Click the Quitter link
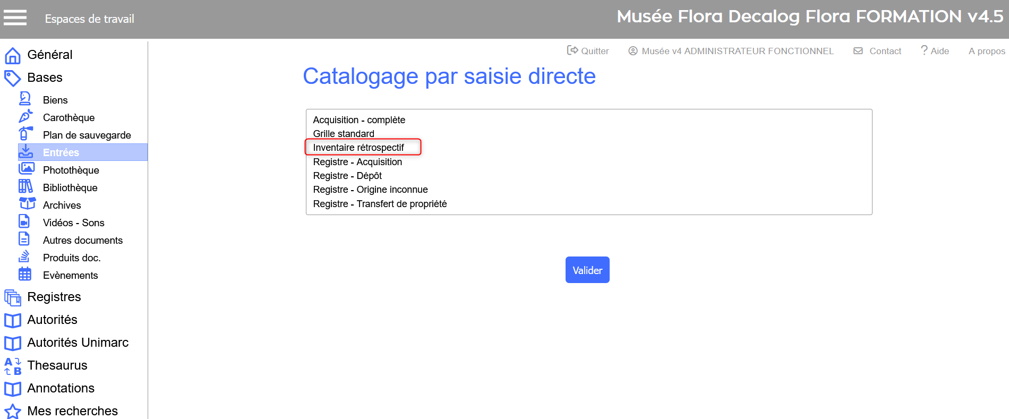The height and width of the screenshot is (419, 1009). point(588,51)
